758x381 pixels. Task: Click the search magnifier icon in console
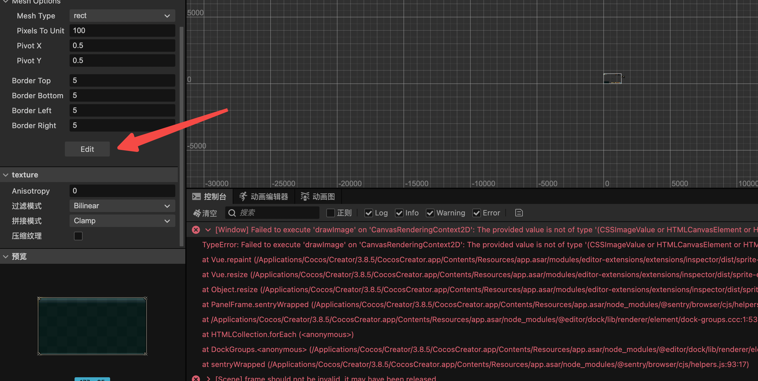click(x=232, y=213)
